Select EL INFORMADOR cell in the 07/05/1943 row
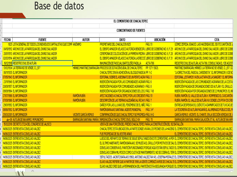Screen dimensions: 237x177 click(x=42, y=77)
